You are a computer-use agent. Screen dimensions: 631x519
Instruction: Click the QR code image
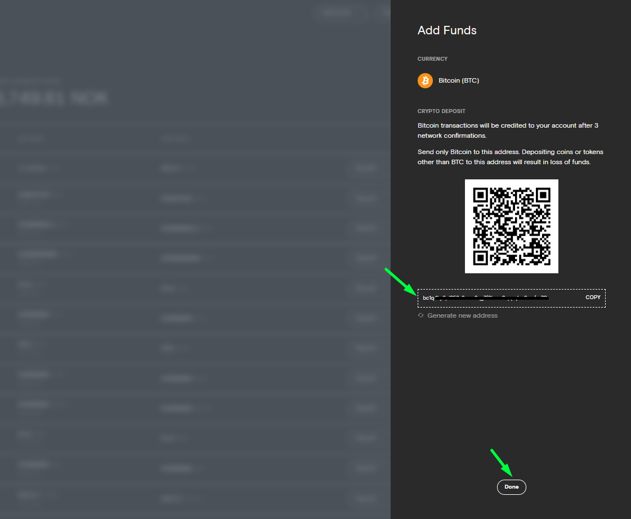coord(511,226)
